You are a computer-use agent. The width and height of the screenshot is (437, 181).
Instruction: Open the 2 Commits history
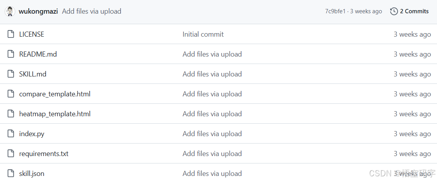(414, 11)
